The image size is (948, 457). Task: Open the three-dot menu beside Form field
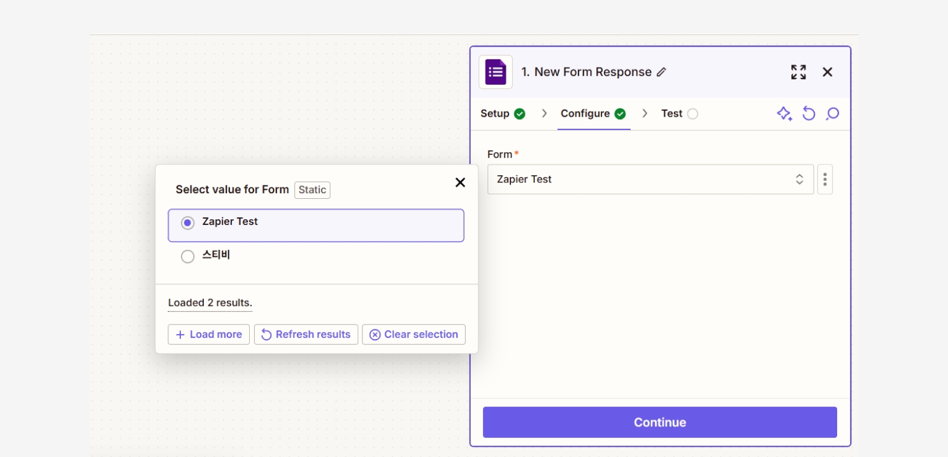click(x=824, y=179)
